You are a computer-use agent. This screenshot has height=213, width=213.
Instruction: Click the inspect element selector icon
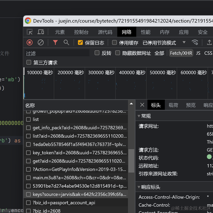pyautogui.click(x=30, y=32)
